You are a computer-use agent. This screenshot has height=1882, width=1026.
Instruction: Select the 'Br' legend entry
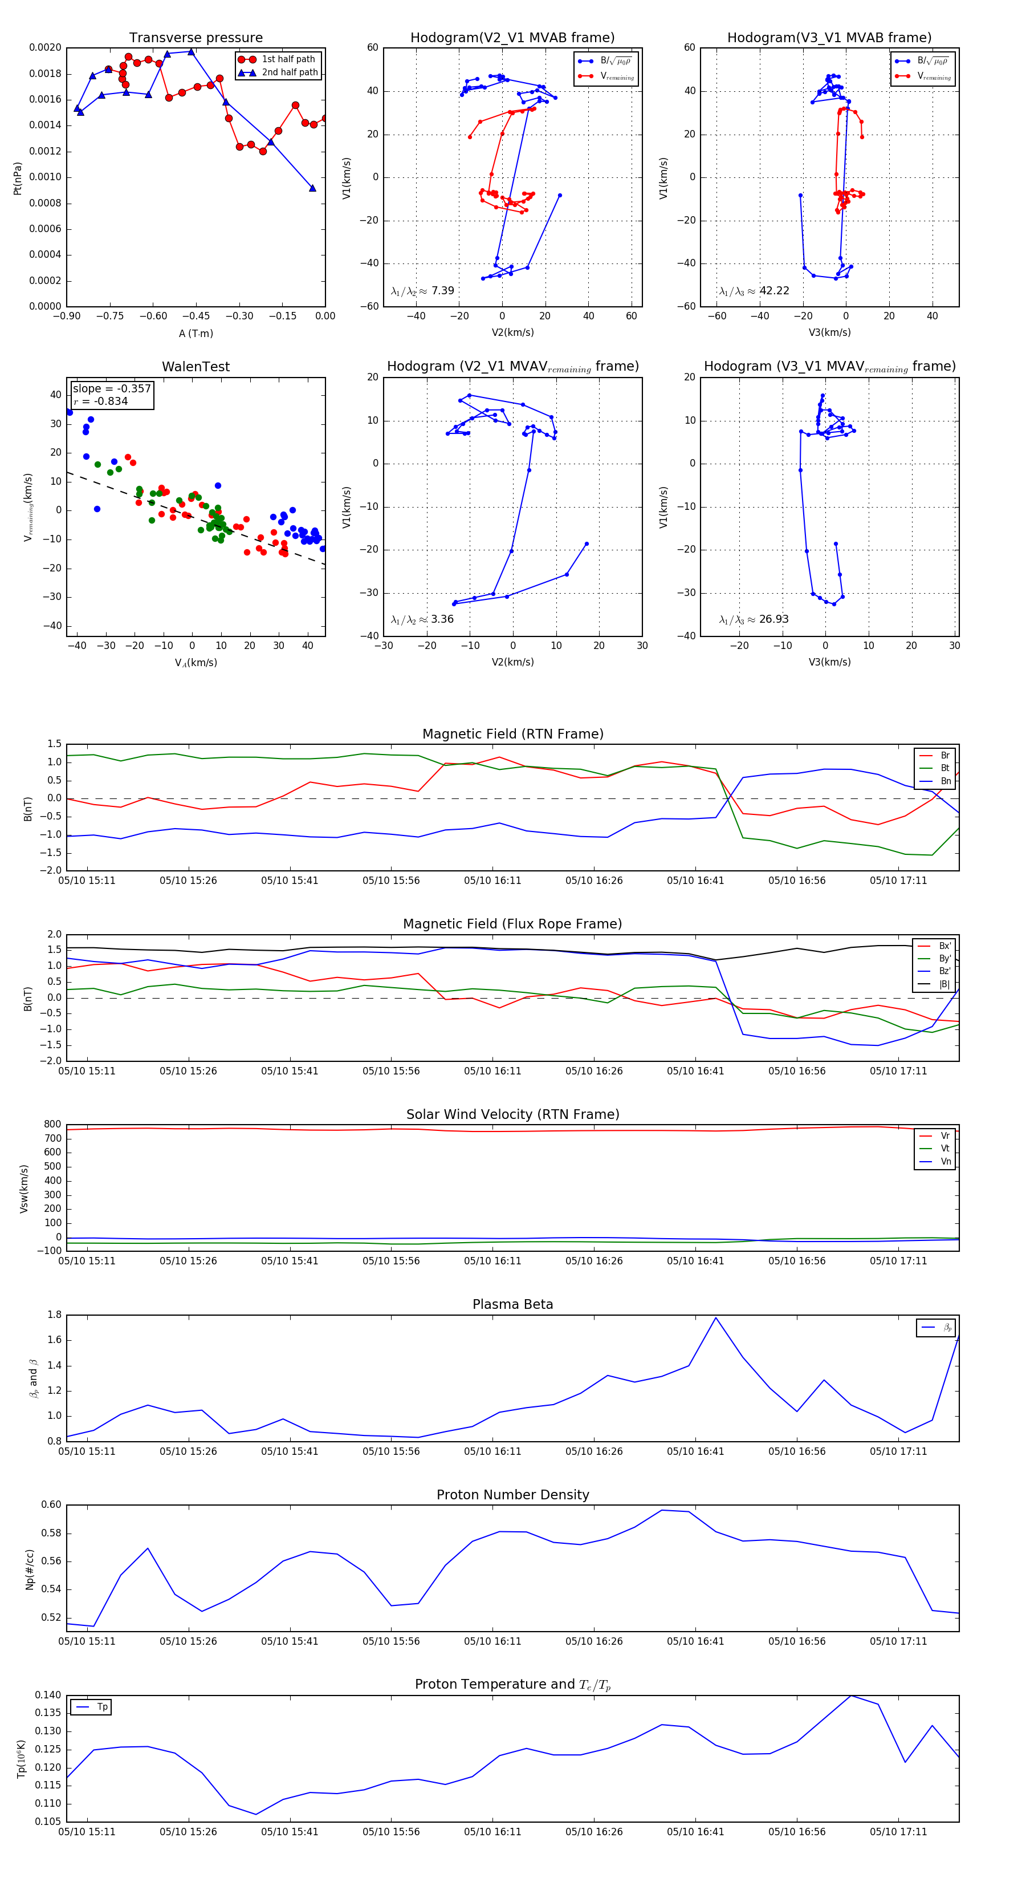(935, 756)
